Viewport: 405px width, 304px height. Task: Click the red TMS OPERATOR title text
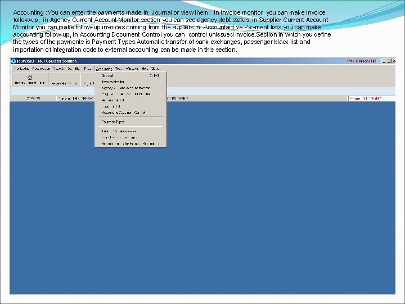[361, 61]
